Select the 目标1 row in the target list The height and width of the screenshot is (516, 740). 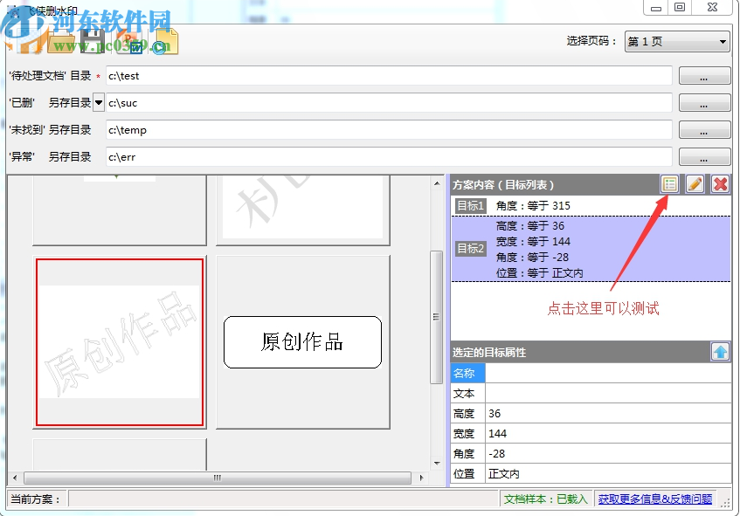[591, 206]
